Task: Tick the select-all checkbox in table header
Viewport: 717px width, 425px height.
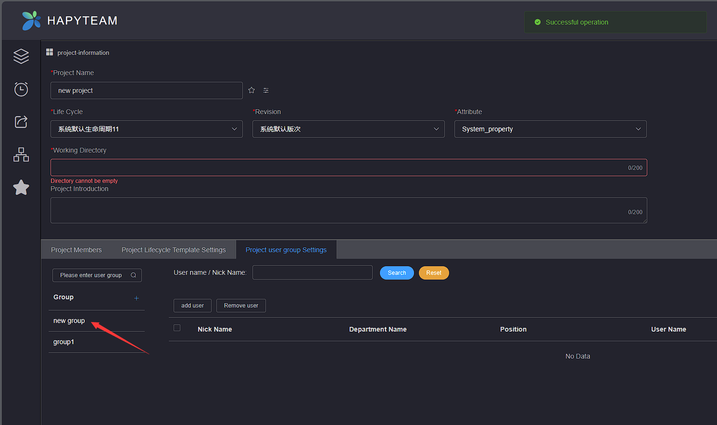Action: point(177,328)
